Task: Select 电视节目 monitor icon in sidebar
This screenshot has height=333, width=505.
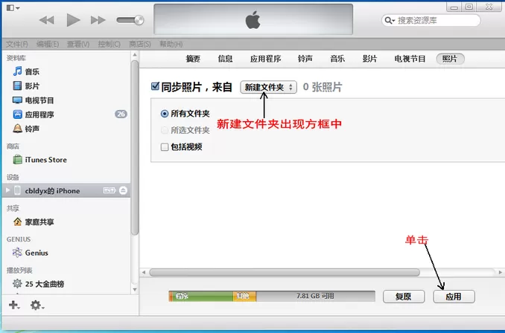Action: click(x=17, y=100)
